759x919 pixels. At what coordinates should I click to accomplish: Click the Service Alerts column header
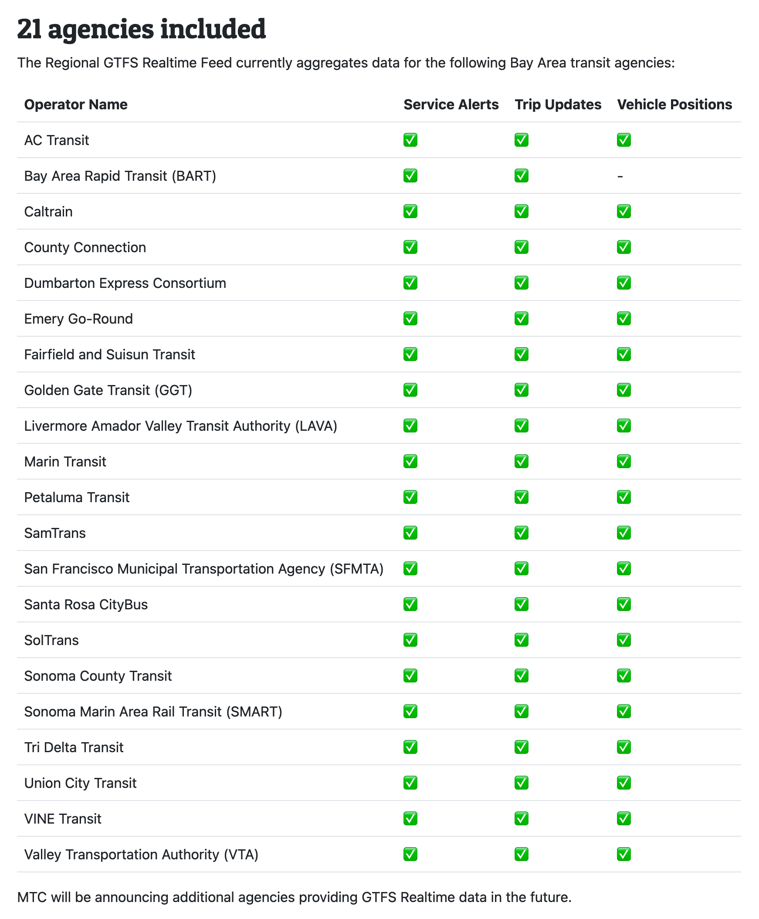[451, 105]
